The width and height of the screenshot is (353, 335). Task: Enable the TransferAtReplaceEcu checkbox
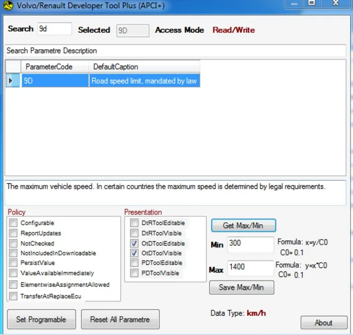[x=13, y=296]
